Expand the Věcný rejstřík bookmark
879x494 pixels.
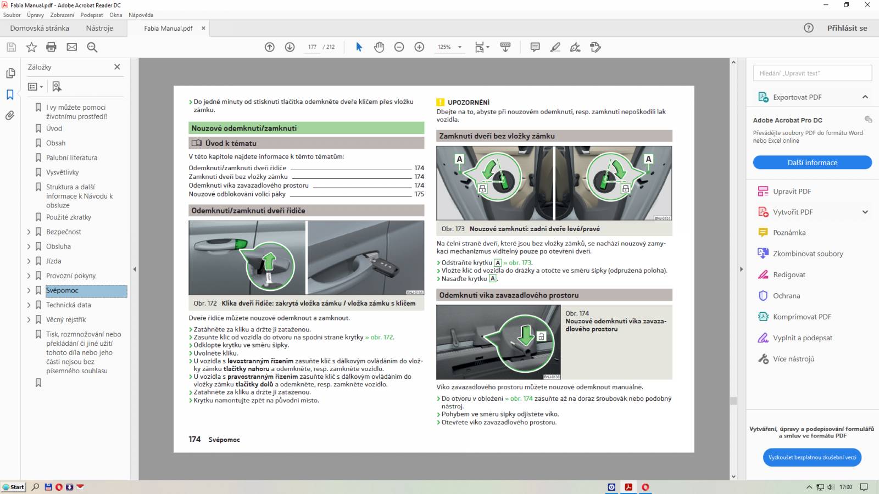(29, 320)
